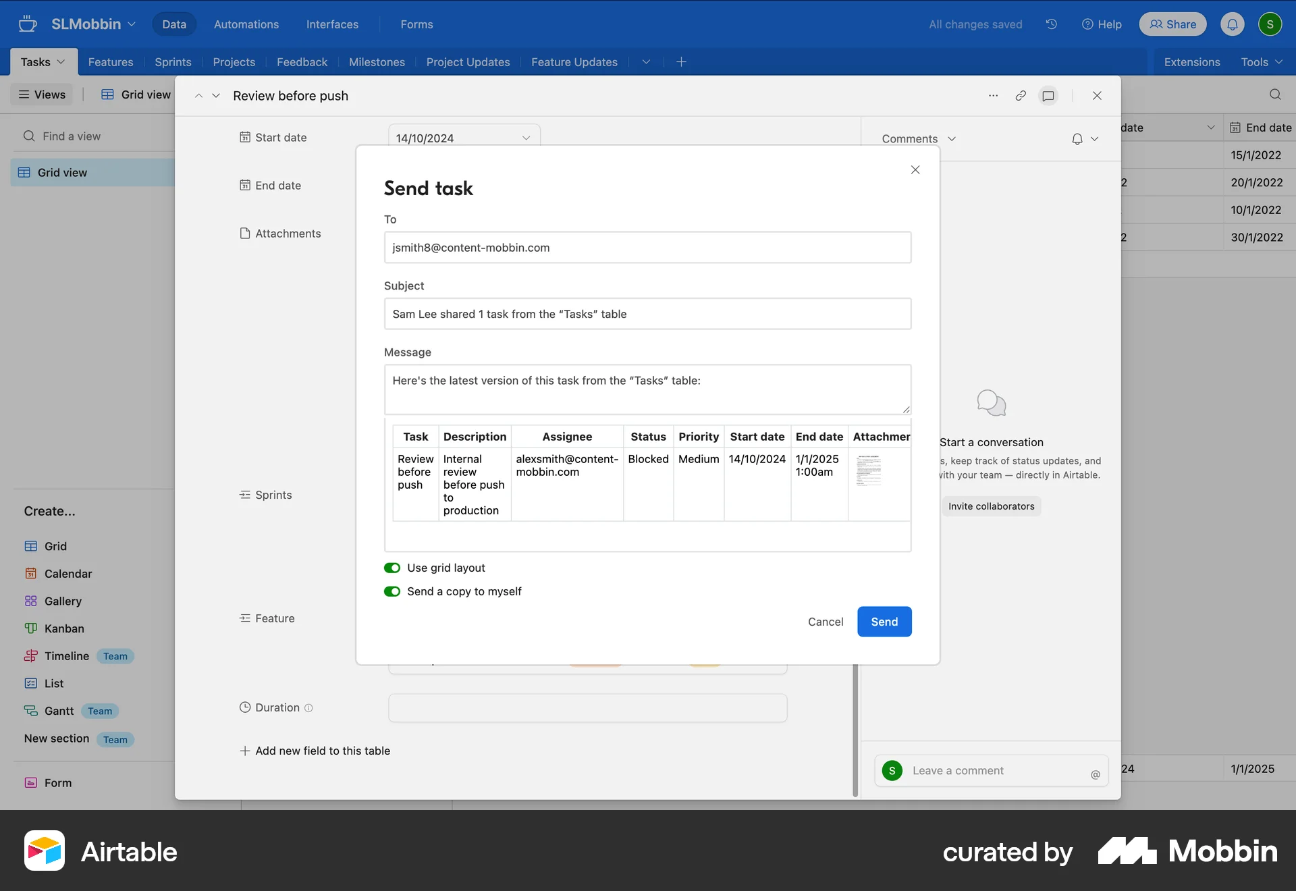Open the Help menu
1296x891 pixels.
click(1101, 24)
